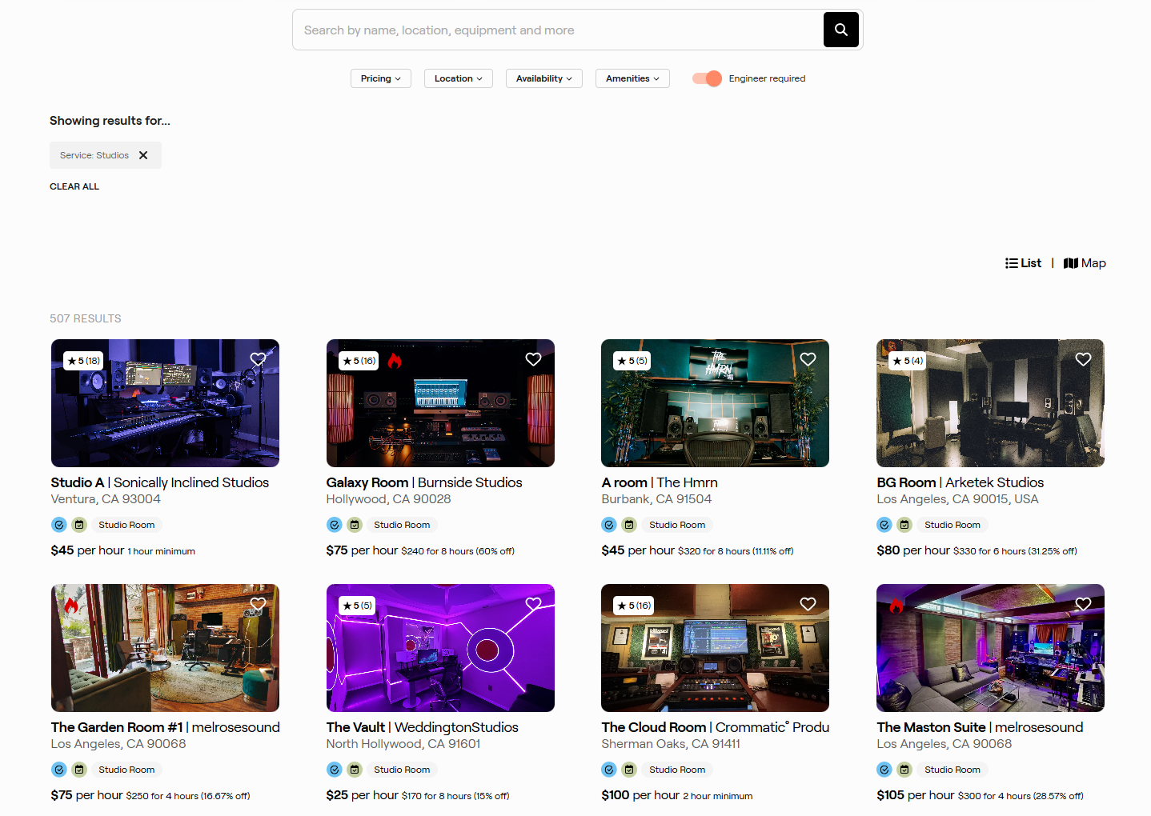Switch to List view
Viewport: 1151px width, 816px height.
pyautogui.click(x=1023, y=263)
